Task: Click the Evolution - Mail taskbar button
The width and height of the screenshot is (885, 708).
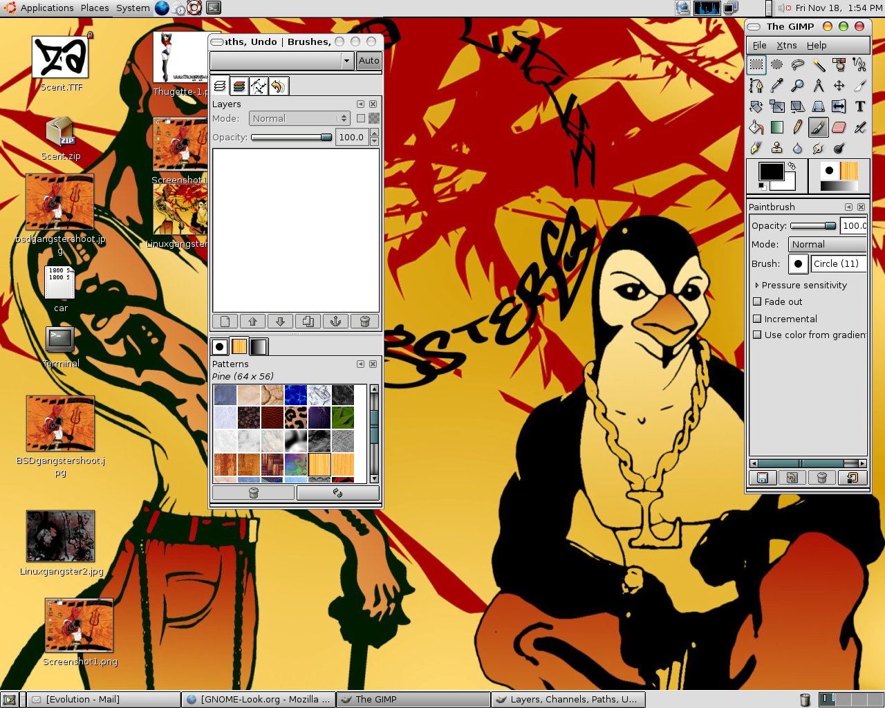Action: pyautogui.click(x=103, y=700)
